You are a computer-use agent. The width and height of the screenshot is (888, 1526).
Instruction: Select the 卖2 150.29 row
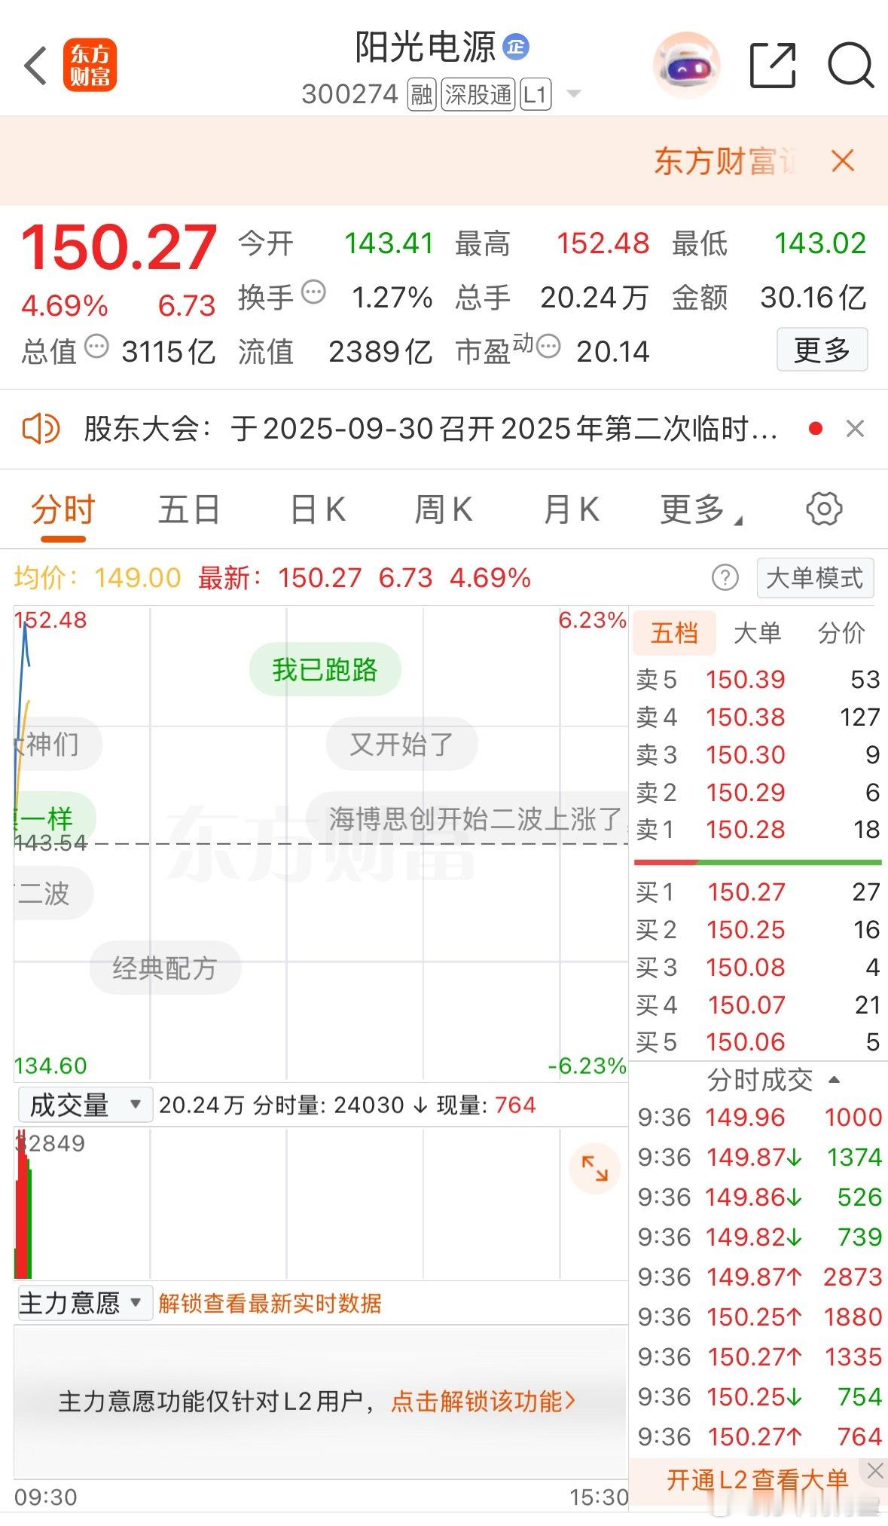[758, 792]
